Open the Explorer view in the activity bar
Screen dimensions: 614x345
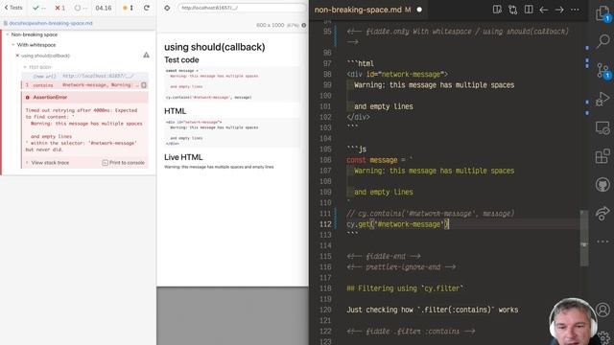603,13
